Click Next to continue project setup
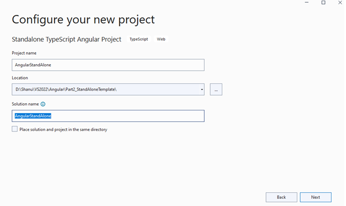346x206 pixels. [x=316, y=197]
